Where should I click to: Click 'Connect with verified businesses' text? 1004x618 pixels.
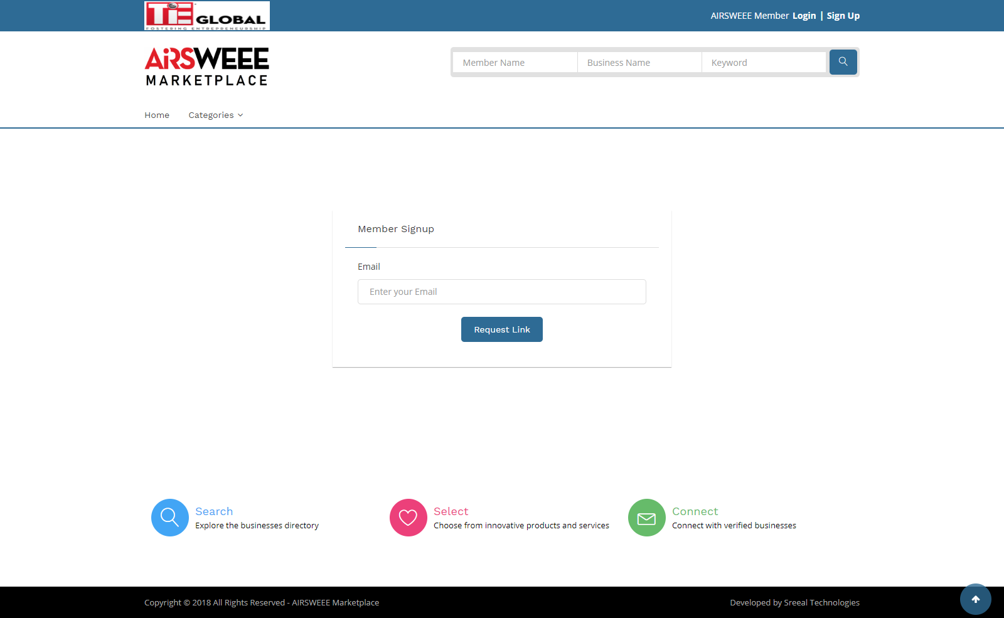coord(734,526)
